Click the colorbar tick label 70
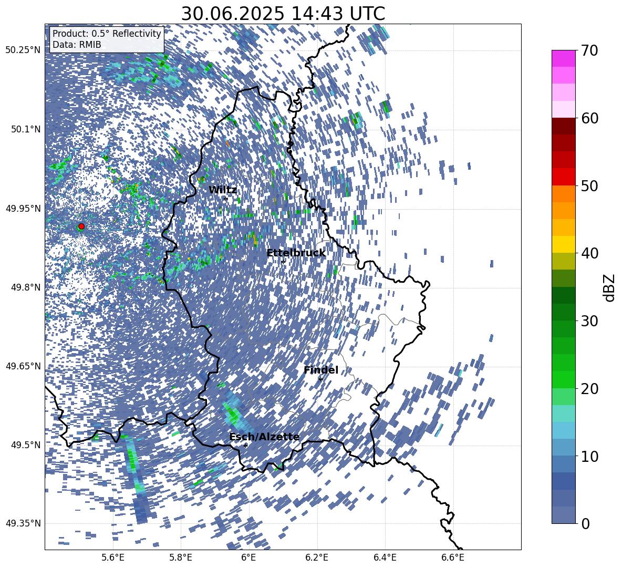 click(x=589, y=50)
